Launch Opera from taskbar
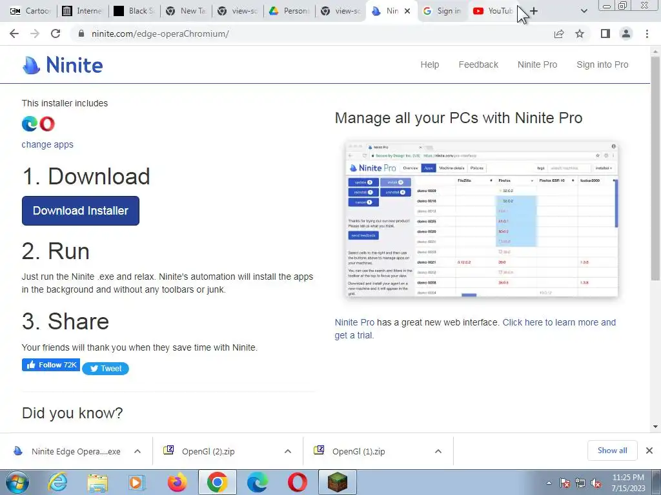Image resolution: width=661 pixels, height=495 pixels. [x=297, y=482]
